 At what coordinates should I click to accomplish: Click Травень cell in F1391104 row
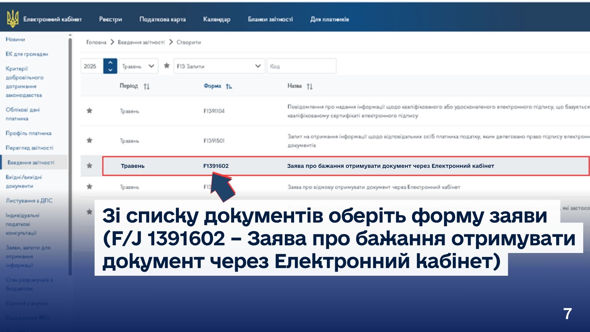coord(129,111)
